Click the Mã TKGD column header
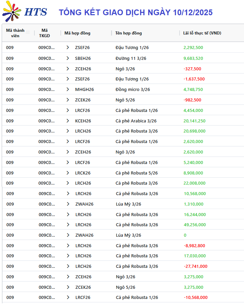The height and width of the screenshot is (304, 244). (x=44, y=33)
